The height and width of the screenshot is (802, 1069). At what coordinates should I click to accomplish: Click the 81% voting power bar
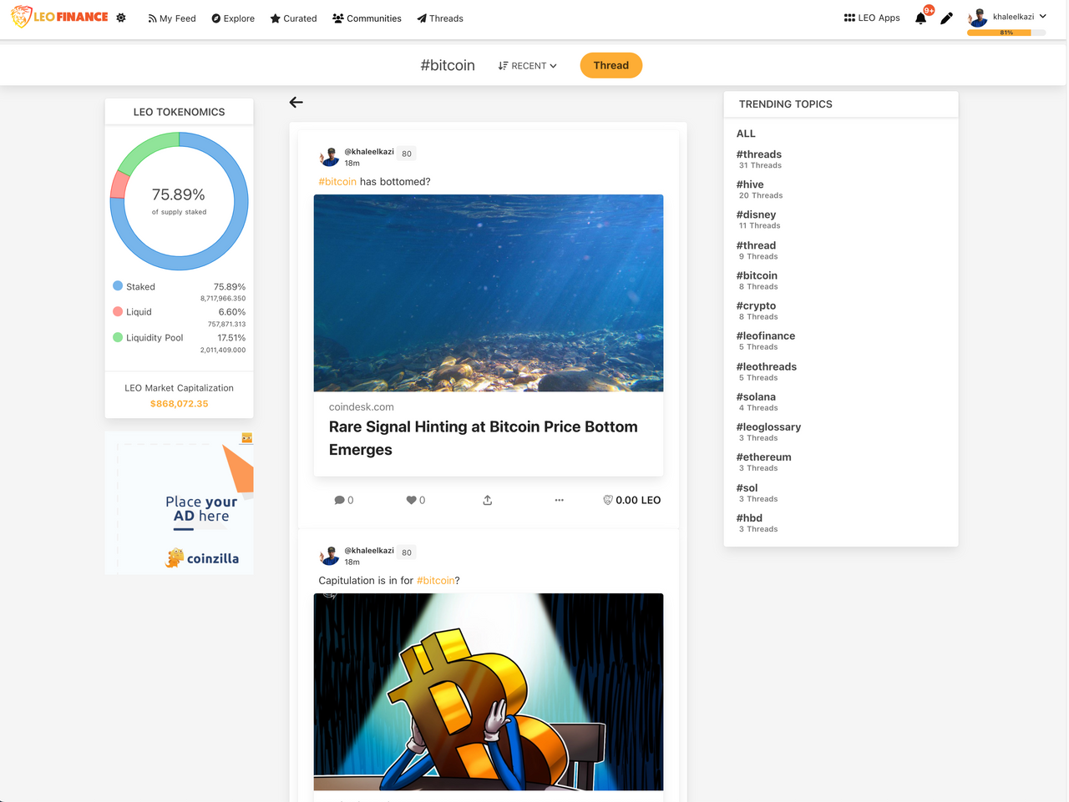[1006, 33]
